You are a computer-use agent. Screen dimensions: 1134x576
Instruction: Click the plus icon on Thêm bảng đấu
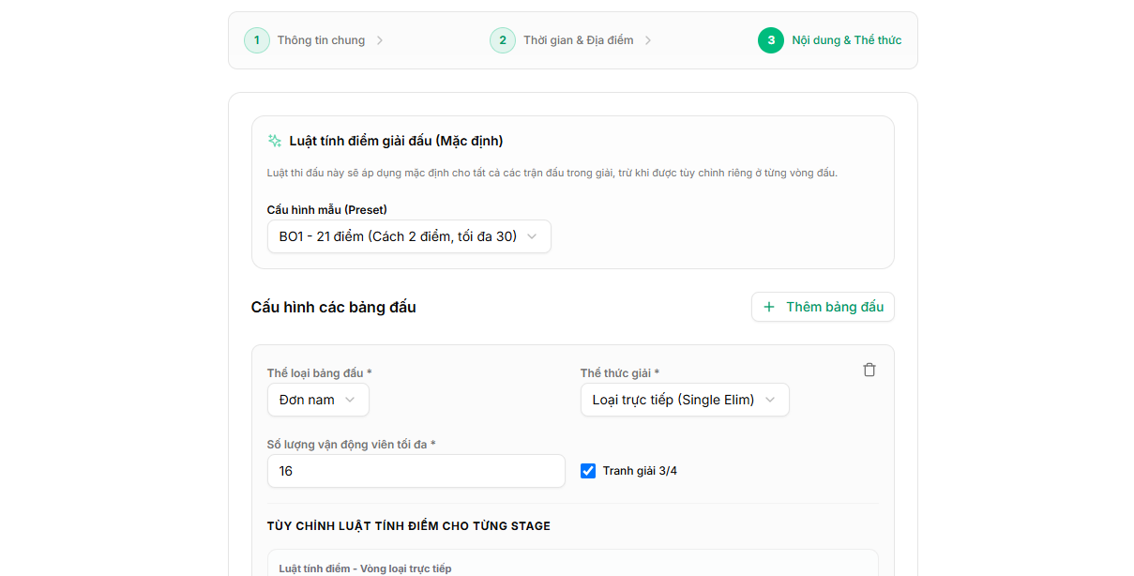coord(769,307)
